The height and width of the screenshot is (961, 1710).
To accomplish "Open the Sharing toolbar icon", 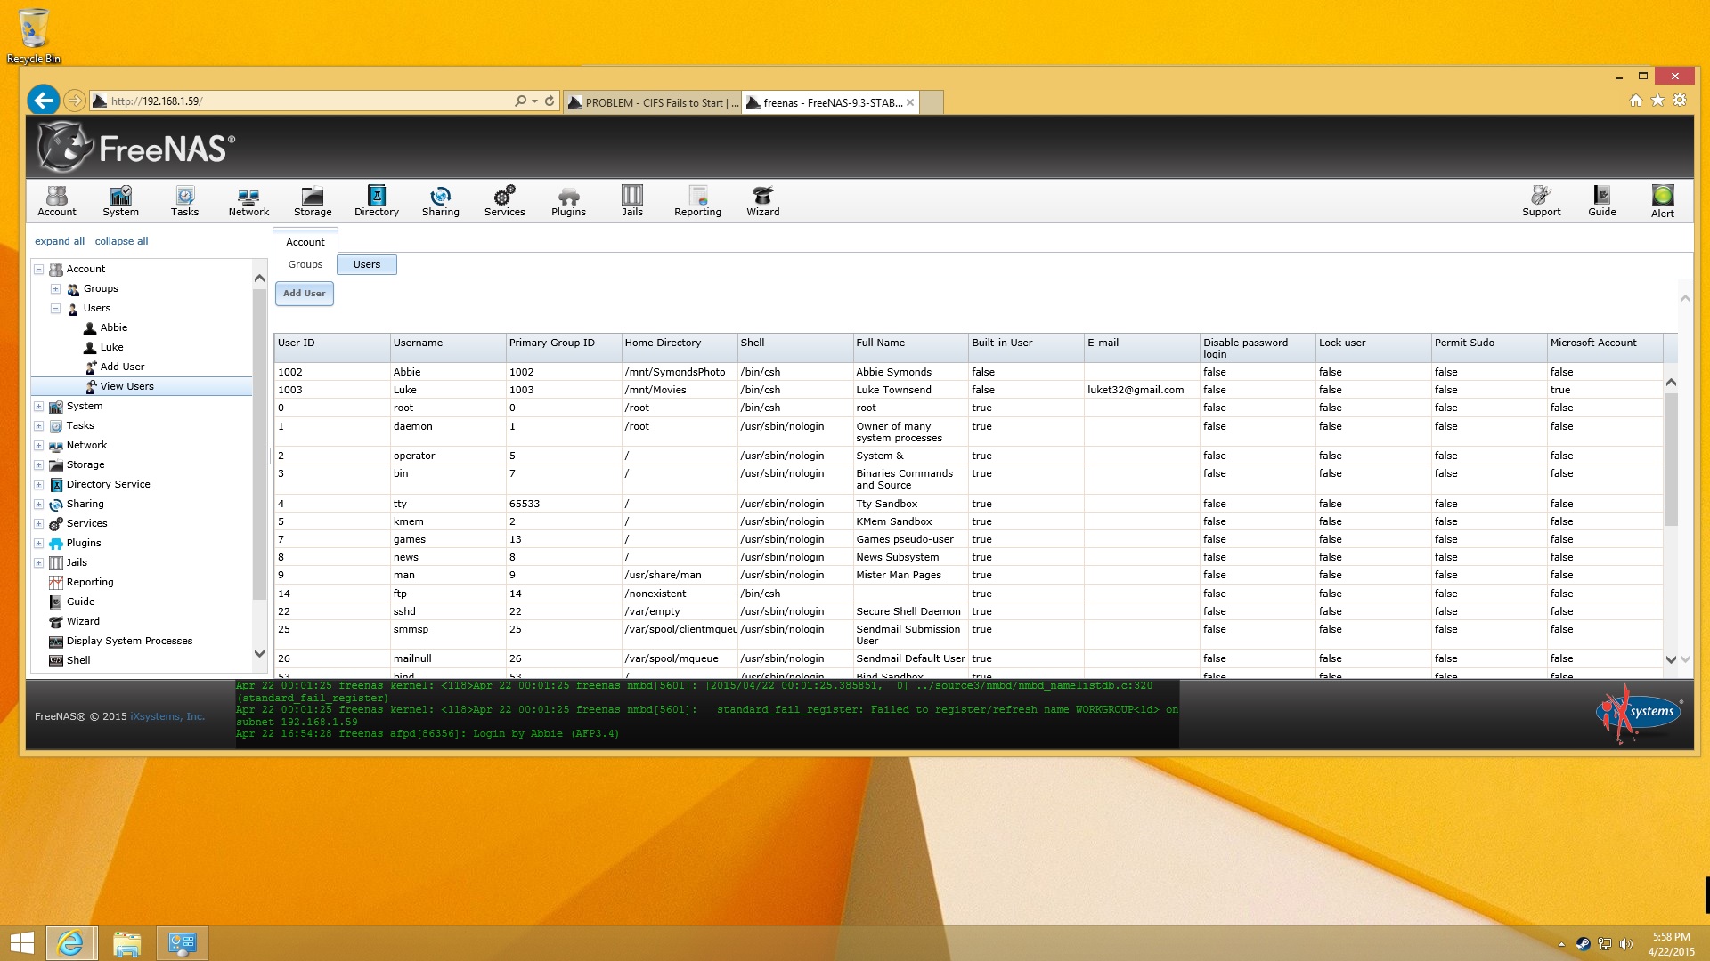I will tap(441, 201).
